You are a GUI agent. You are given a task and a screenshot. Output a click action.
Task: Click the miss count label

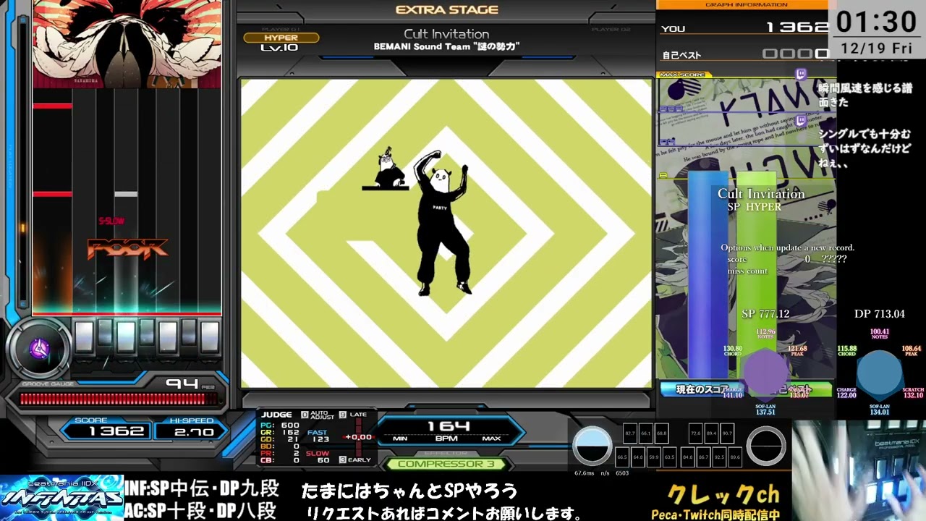click(x=747, y=271)
